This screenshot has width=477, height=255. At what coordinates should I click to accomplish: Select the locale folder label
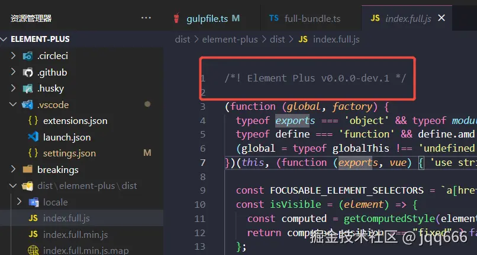tap(56, 202)
